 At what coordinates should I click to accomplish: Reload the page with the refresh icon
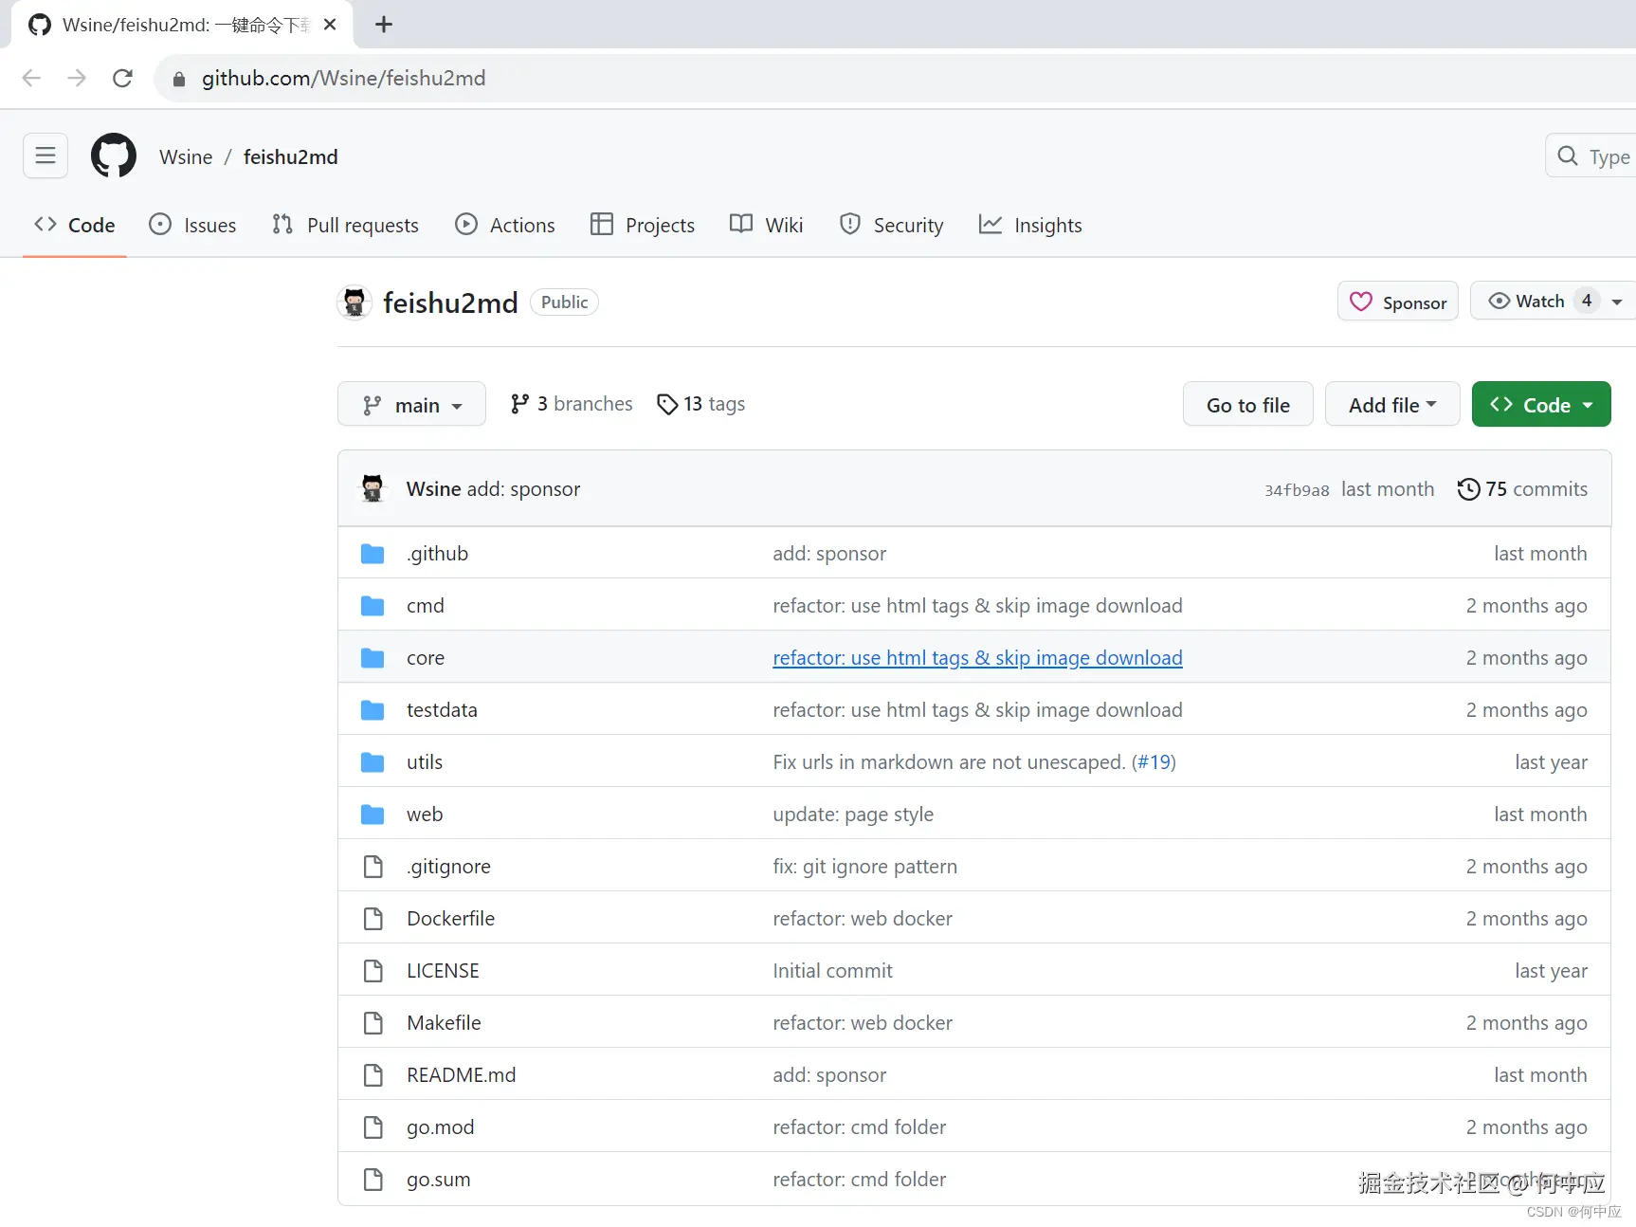(122, 78)
